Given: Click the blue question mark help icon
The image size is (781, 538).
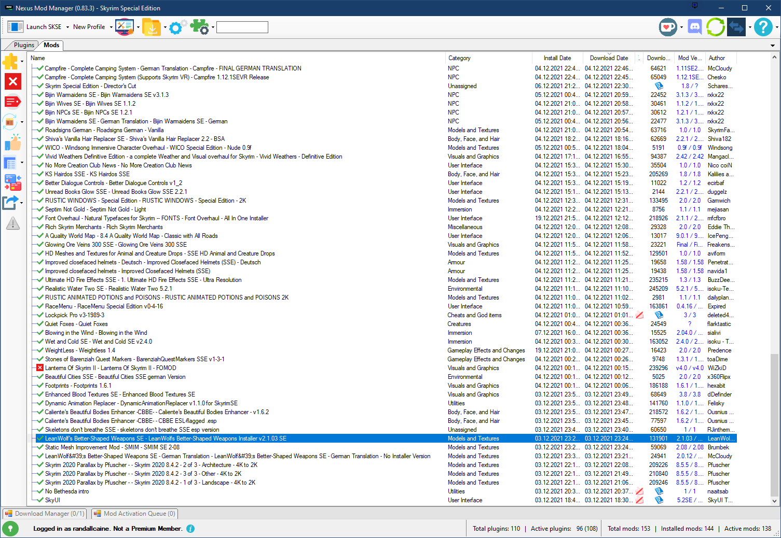Looking at the screenshot, I should (x=763, y=27).
